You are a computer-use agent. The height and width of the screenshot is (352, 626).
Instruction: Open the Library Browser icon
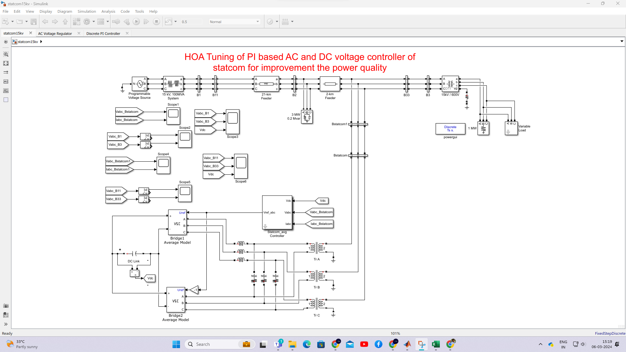coord(77,22)
